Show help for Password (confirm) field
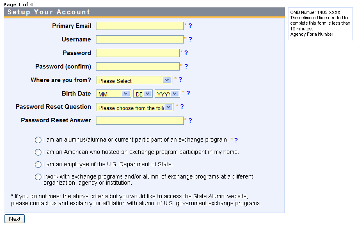The width and height of the screenshot is (357, 229). (186, 66)
